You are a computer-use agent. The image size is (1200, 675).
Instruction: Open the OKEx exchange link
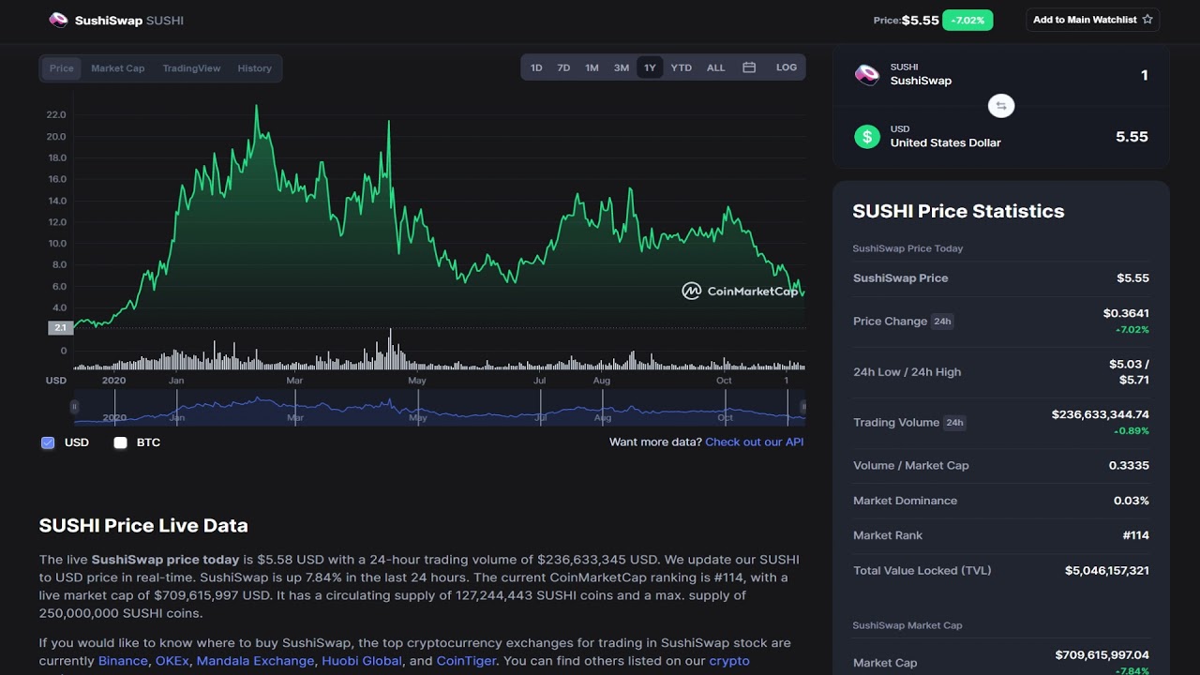pos(172,661)
